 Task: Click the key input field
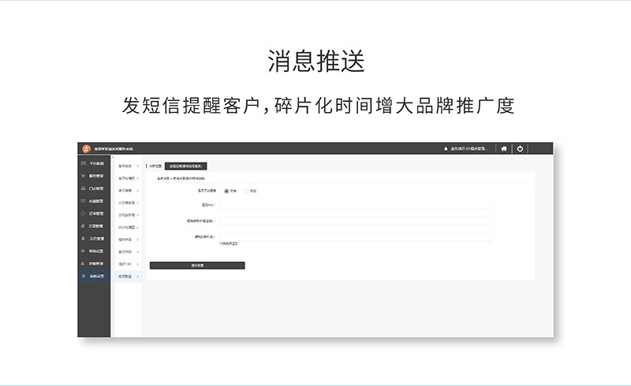coord(356,205)
